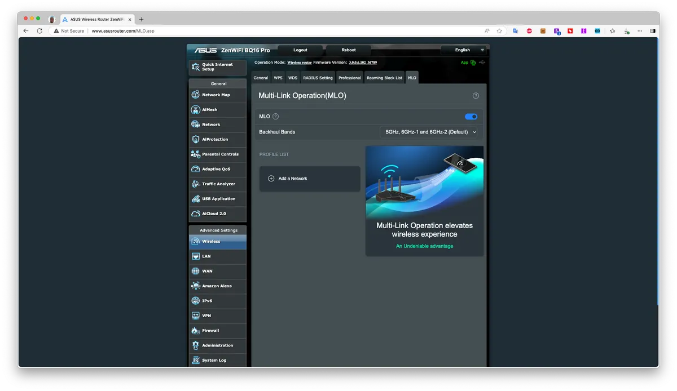Open the Roaming Block List tab
This screenshot has height=391, width=677.
[x=384, y=78]
